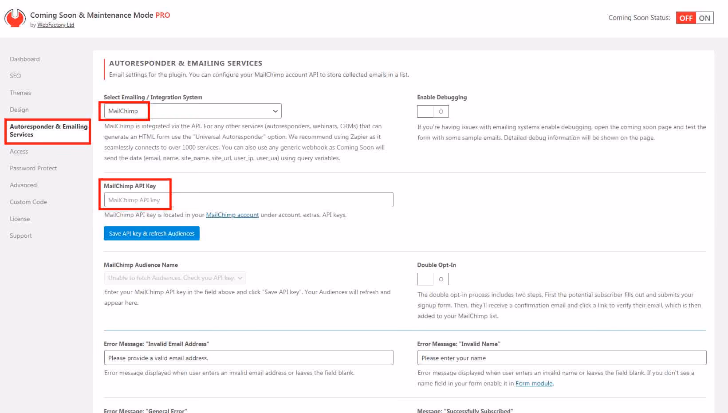Edit the Invalid Name error message field

(x=562, y=358)
